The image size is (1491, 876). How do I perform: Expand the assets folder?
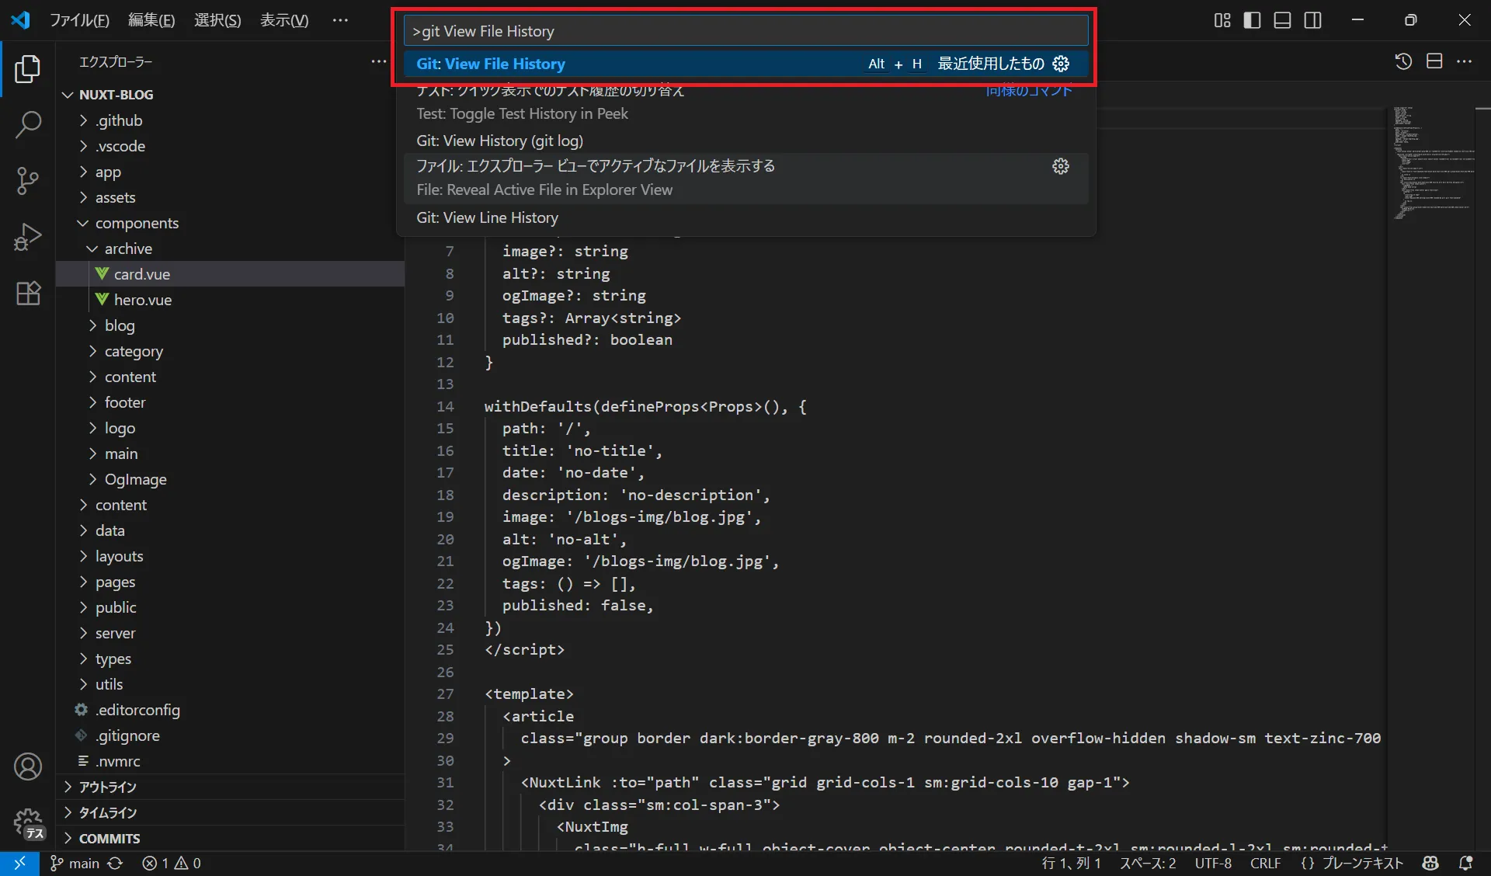tap(230, 197)
